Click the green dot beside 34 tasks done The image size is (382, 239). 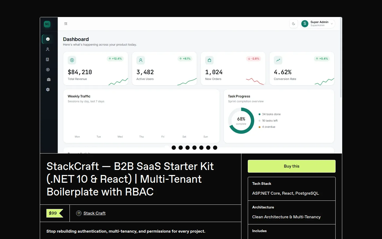pos(259,114)
